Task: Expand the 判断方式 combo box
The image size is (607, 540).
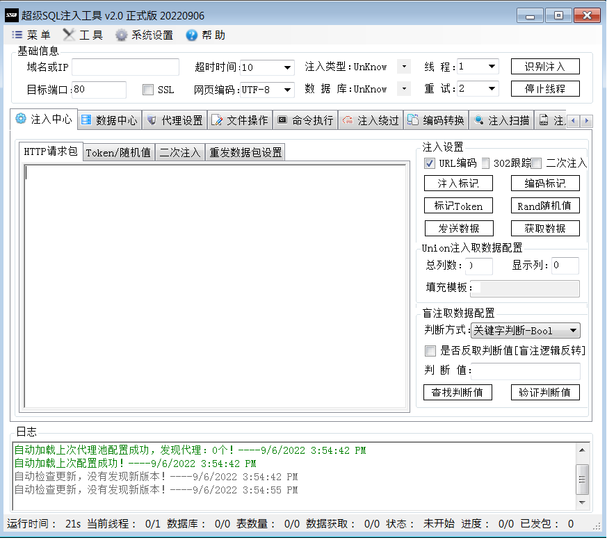Action: pyautogui.click(x=573, y=331)
